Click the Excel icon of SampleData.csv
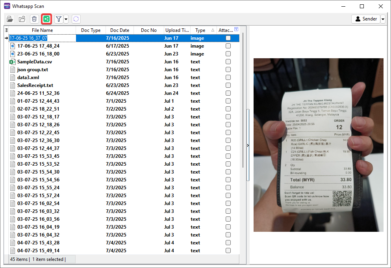The height and width of the screenshot is (268, 391). pyautogui.click(x=13, y=62)
